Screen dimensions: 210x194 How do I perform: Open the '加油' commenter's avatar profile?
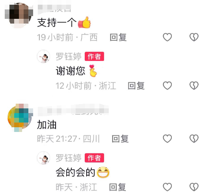(20, 118)
